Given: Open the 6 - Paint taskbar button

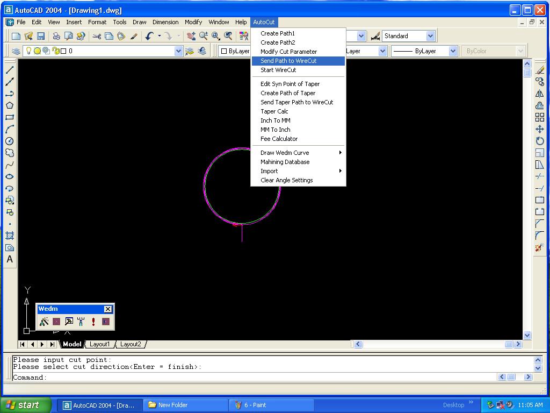Looking at the screenshot, I should (271, 405).
